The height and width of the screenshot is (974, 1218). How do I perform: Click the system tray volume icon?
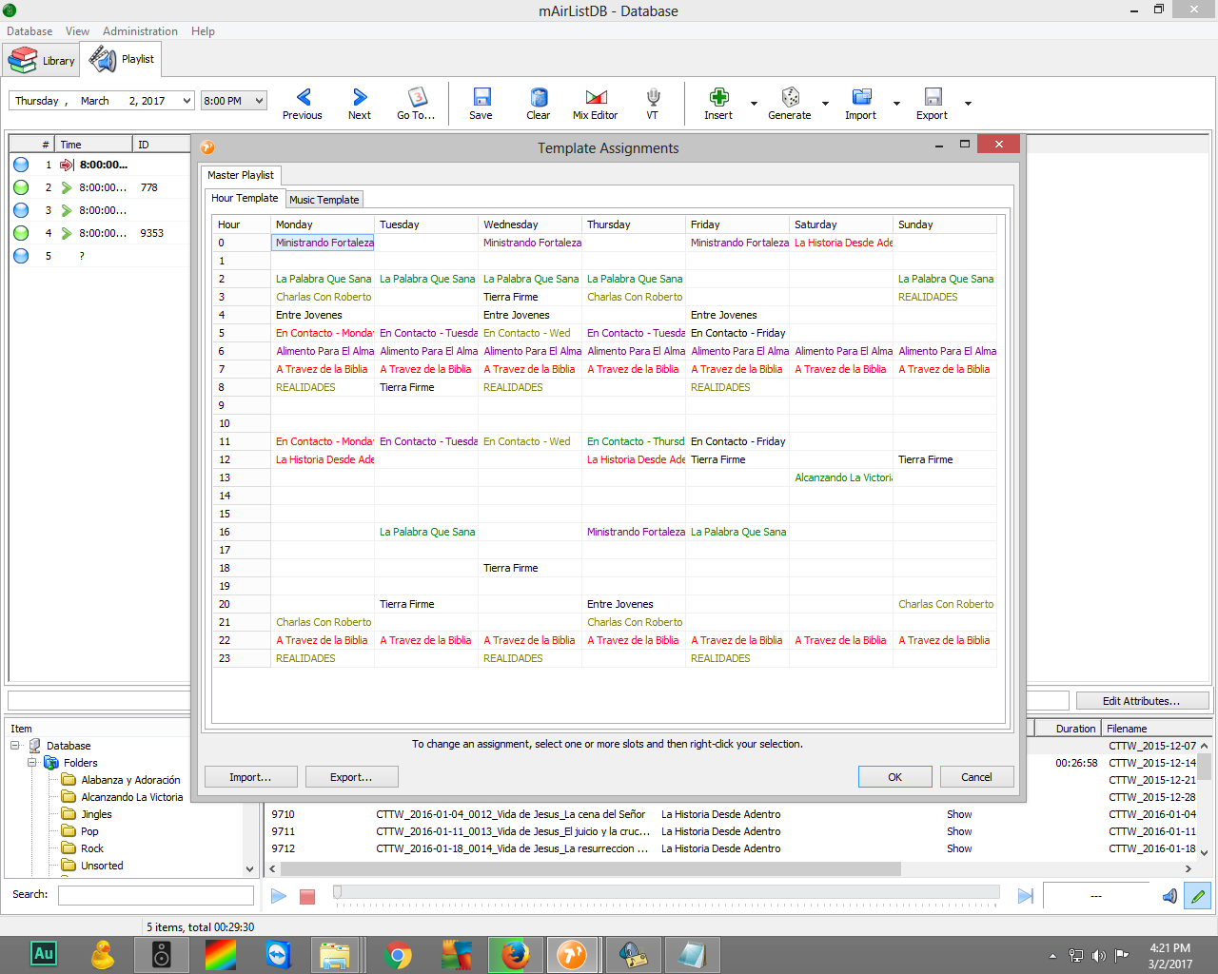tap(1099, 956)
